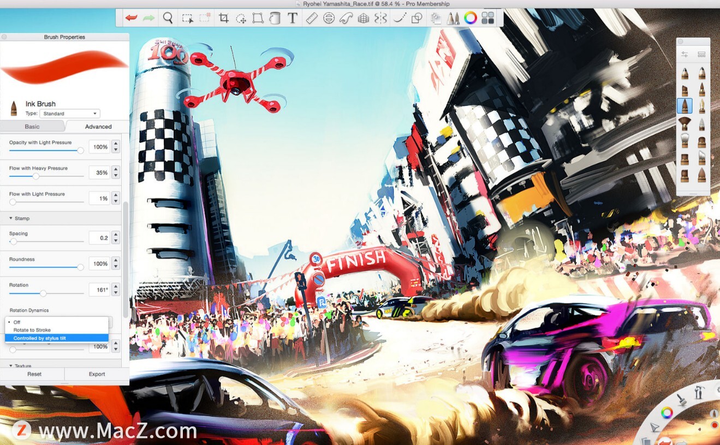
Task: Adjust the Spacing slider
Action: [x=46, y=241]
